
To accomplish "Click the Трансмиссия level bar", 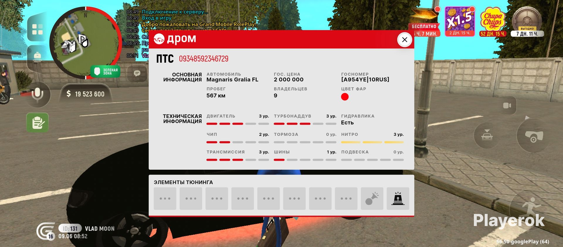I will (x=238, y=160).
